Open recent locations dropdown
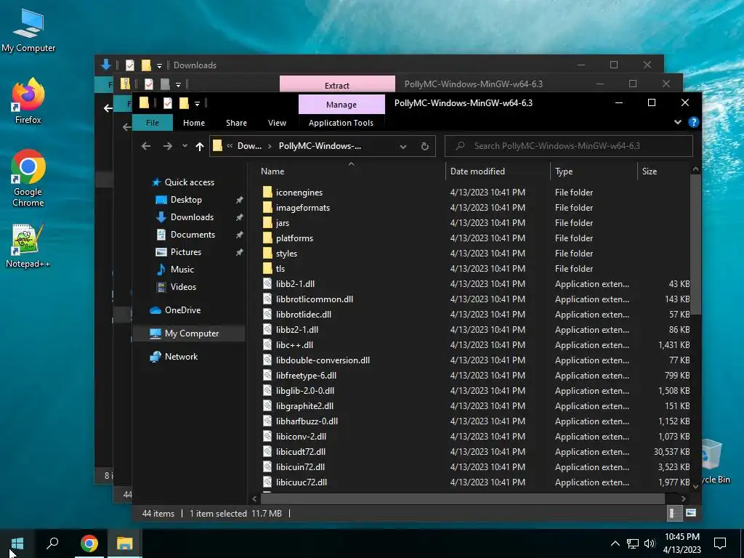This screenshot has width=744, height=558. point(185,146)
